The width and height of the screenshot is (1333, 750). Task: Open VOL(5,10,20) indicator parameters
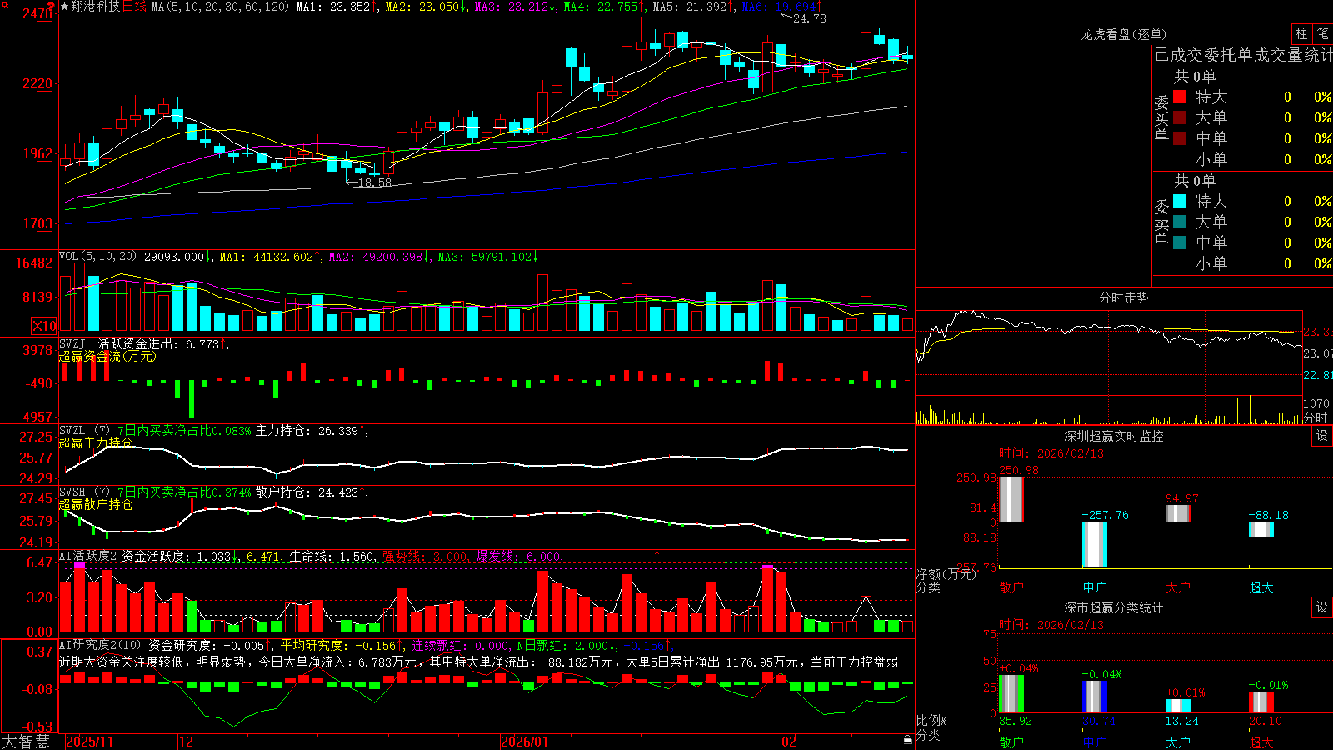97,257
